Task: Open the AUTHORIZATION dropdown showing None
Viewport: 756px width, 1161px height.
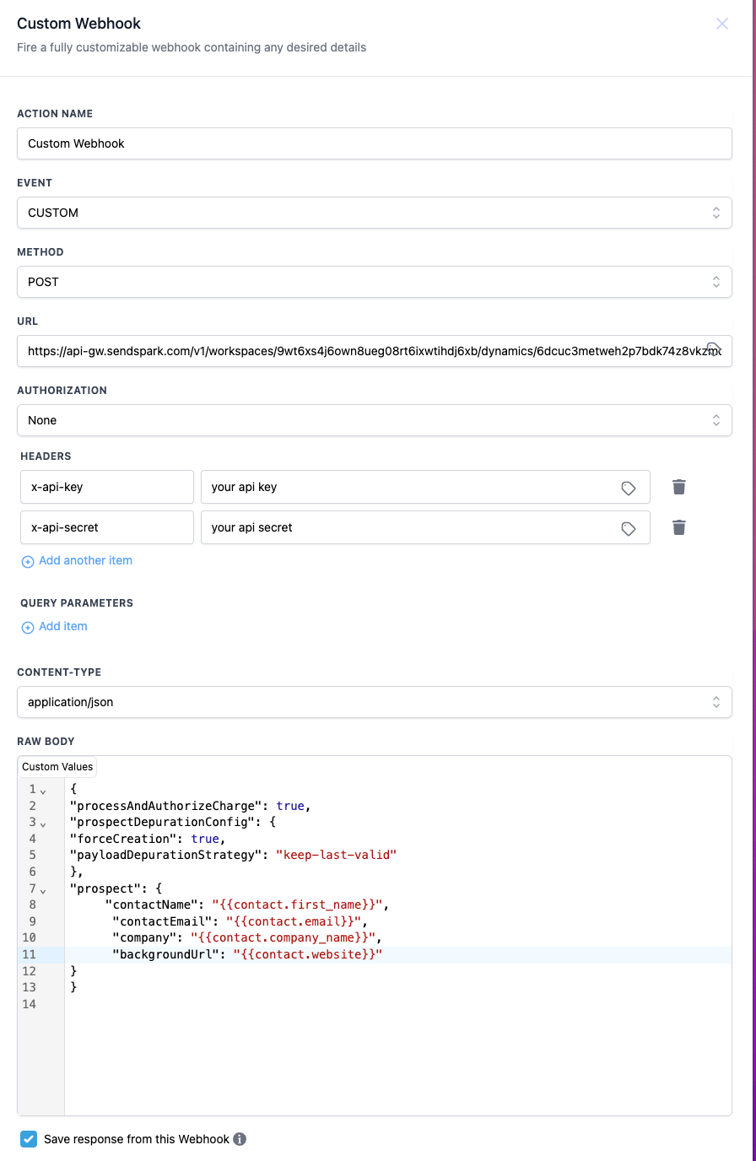Action: (375, 420)
